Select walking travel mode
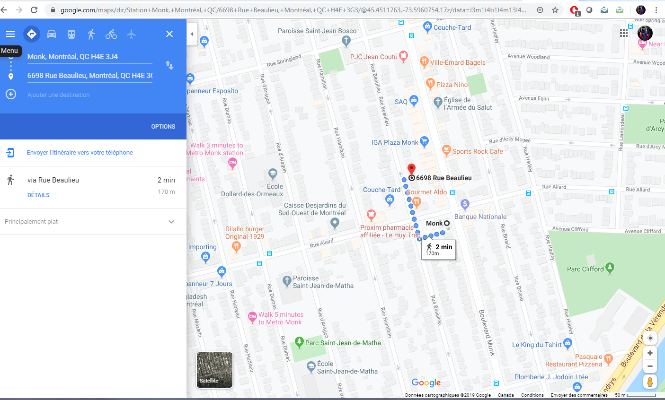 click(x=91, y=34)
